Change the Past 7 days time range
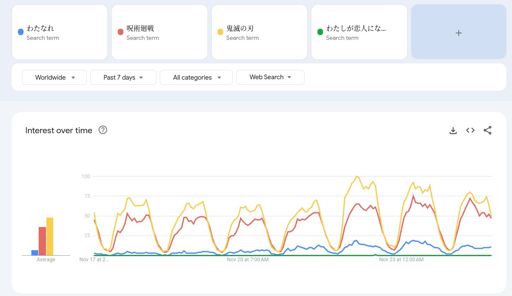This screenshot has height=296, width=512. (x=123, y=78)
